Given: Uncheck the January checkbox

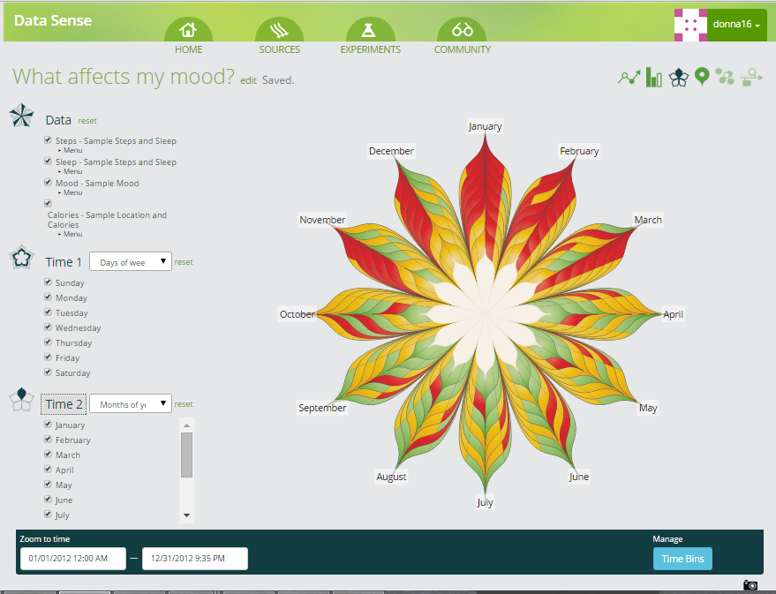Looking at the screenshot, I should pyautogui.click(x=48, y=424).
